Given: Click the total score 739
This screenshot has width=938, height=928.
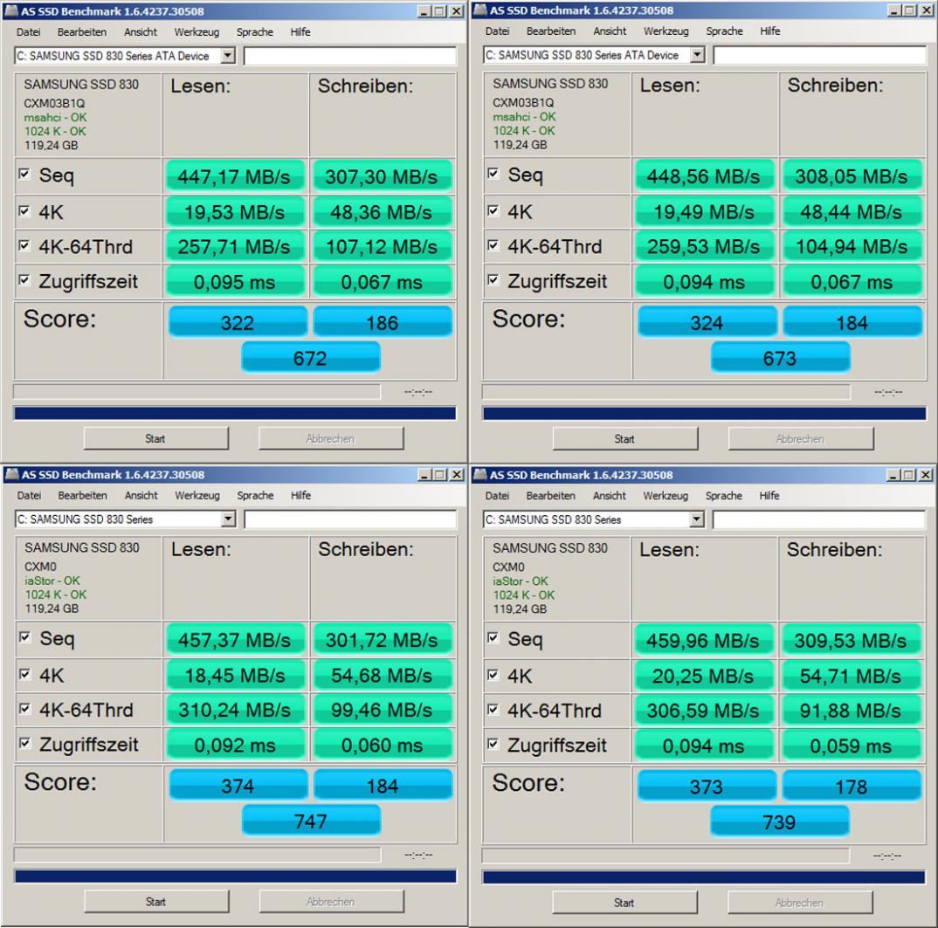Looking at the screenshot, I should tap(779, 821).
